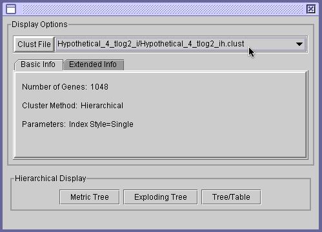Click the 'Cluster Method: Hierarchical' text
Image resolution: width=322 pixels, height=232 pixels.
(73, 106)
